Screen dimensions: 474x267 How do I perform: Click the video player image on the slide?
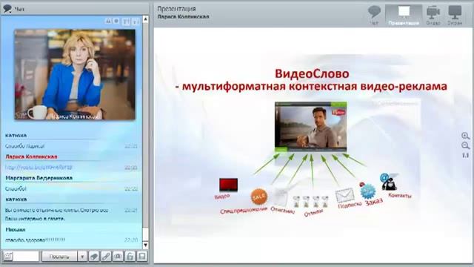click(x=311, y=127)
